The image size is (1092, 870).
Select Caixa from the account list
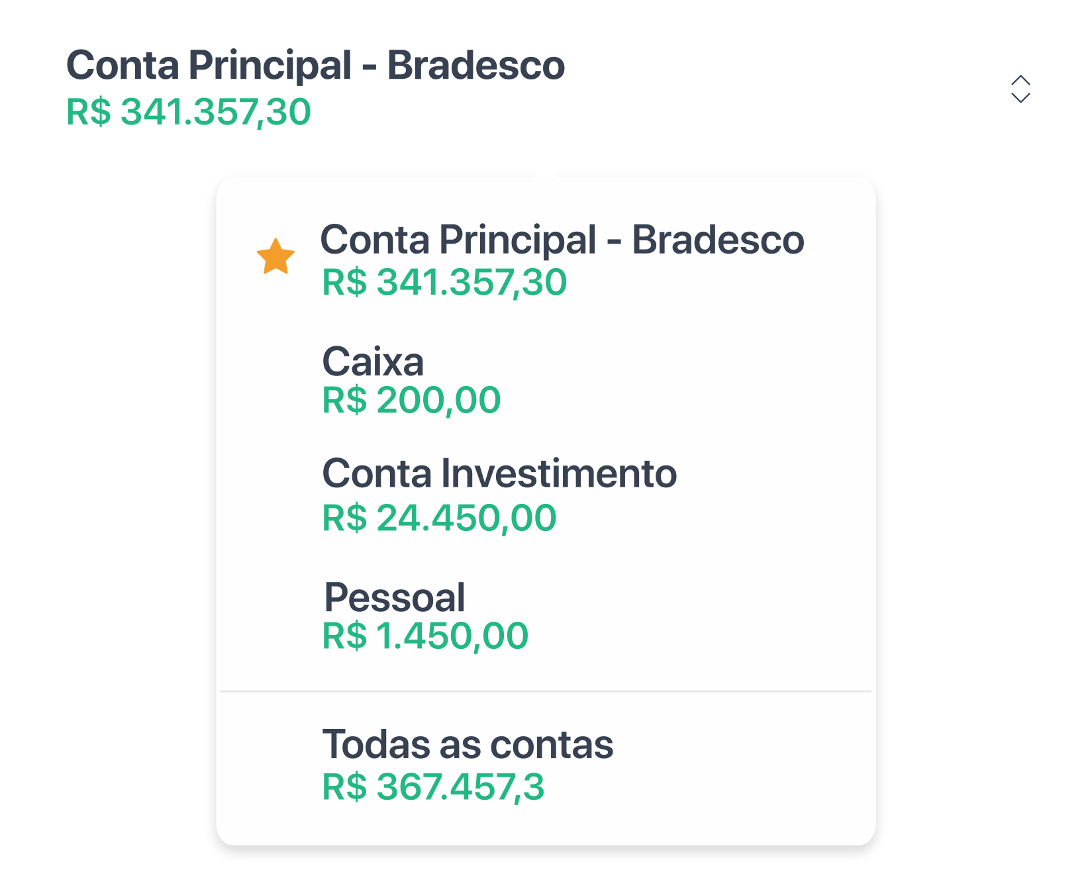[x=373, y=361]
